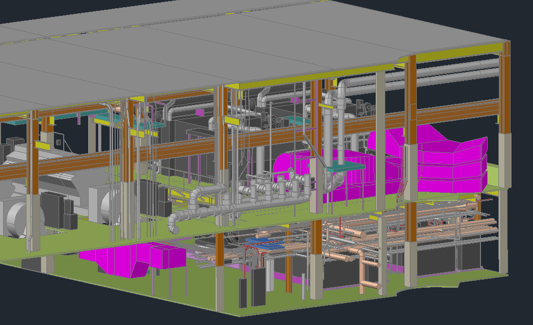533x325 pixels.
Task: Pick the blue panel on the lower floor
Action: [x=264, y=243]
